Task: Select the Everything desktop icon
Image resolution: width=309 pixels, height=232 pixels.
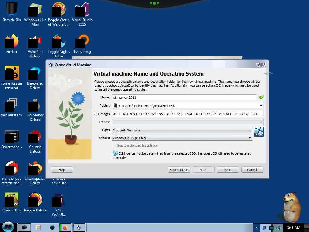Action: coord(82,44)
